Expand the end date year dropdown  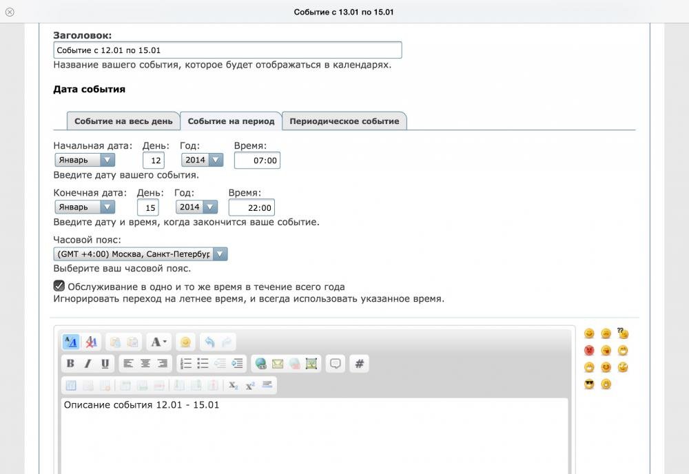click(196, 207)
